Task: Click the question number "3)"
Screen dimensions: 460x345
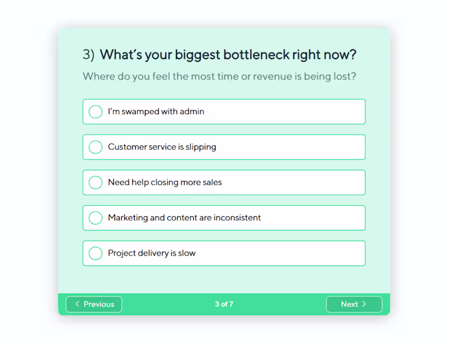Action: click(x=88, y=55)
